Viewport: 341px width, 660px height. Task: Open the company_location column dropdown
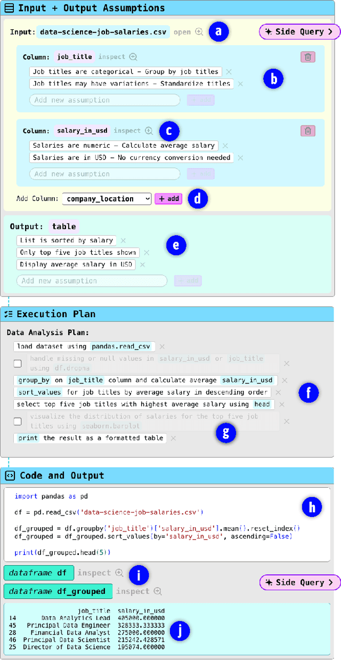tap(107, 199)
